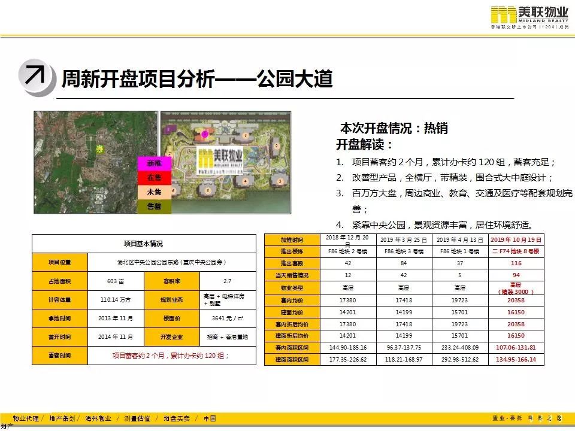The image size is (575, 431).
Task: Click the 蓄客时间 label cell
Action: (x=60, y=356)
